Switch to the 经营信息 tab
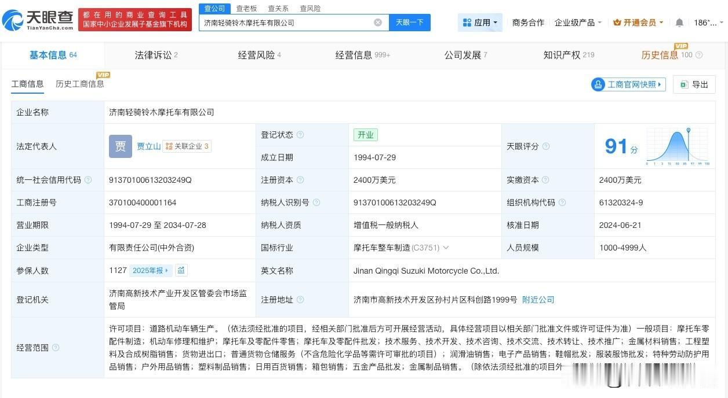Image resolution: width=728 pixels, height=398 pixels. click(363, 55)
